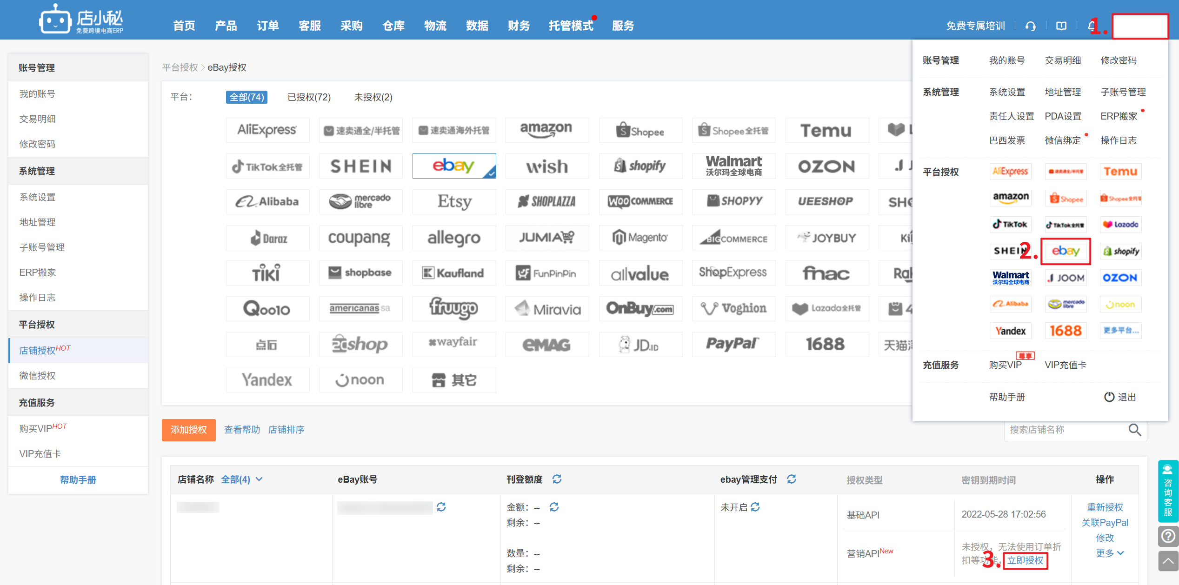Select the 未授权(2) platform filter
The image size is (1179, 585).
point(373,97)
